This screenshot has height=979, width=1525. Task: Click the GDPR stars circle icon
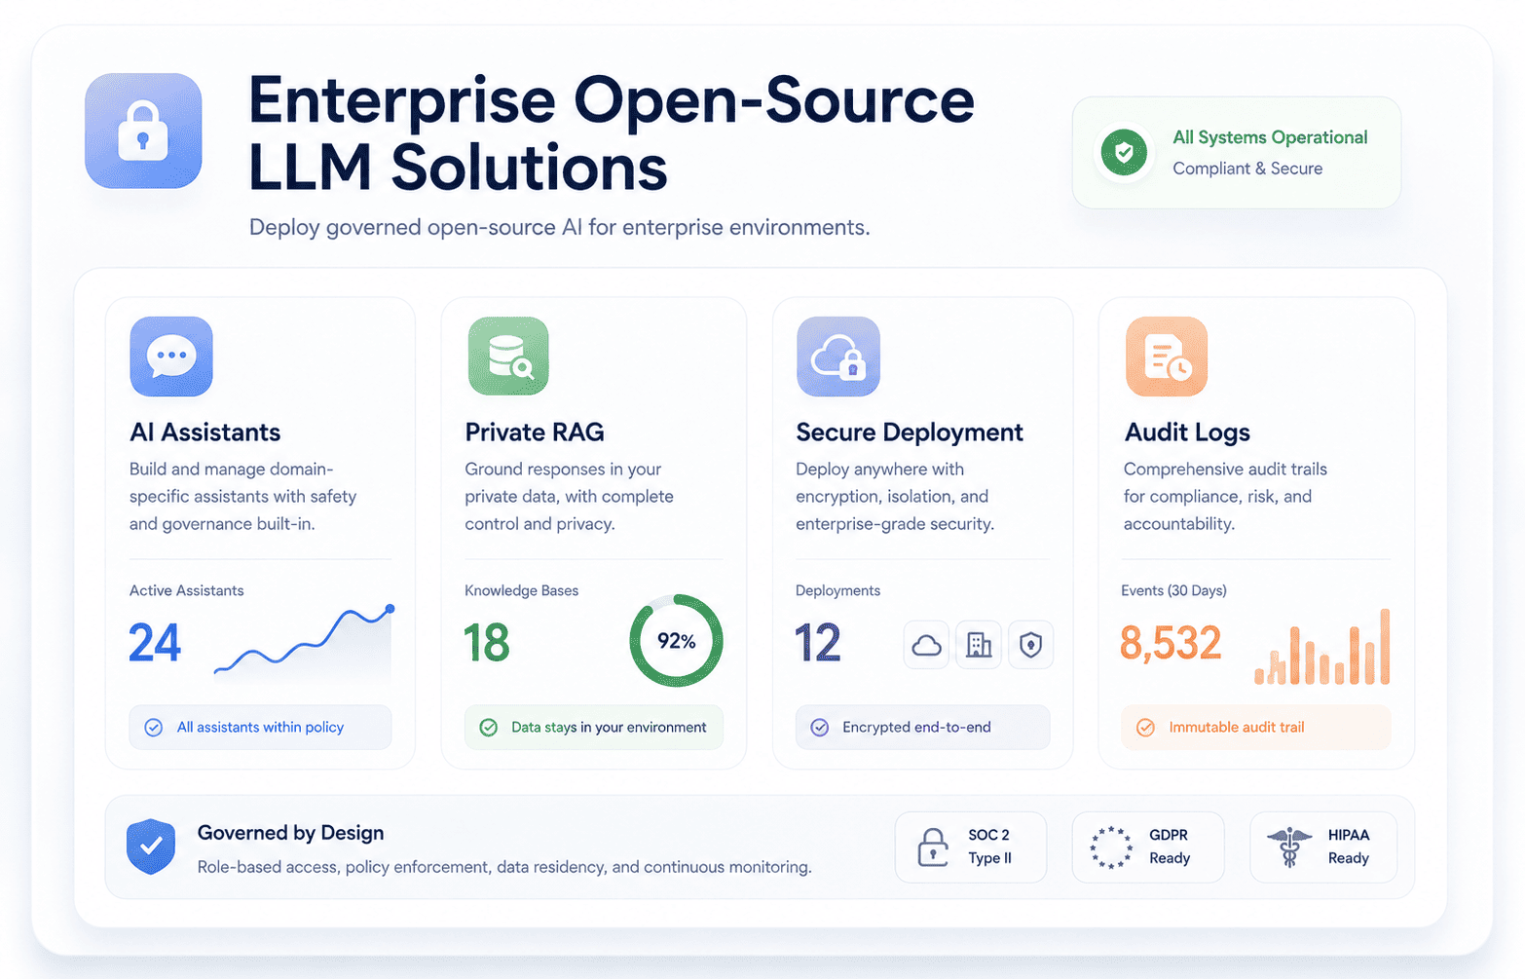pyautogui.click(x=1111, y=847)
